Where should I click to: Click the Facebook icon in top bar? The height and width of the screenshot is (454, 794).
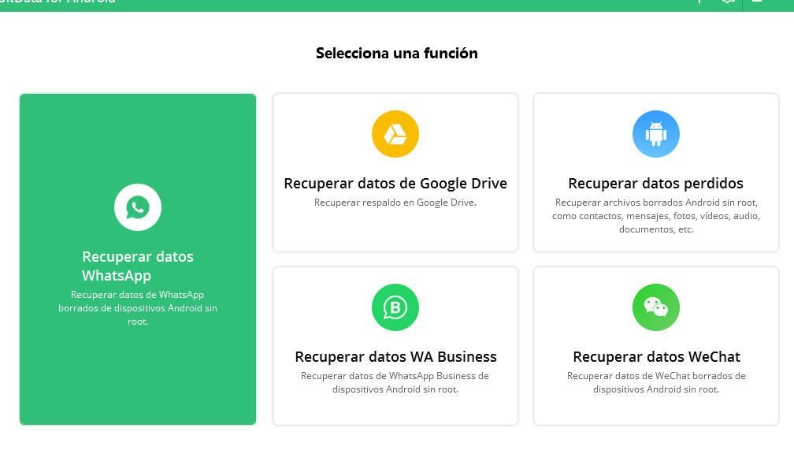click(x=699, y=2)
